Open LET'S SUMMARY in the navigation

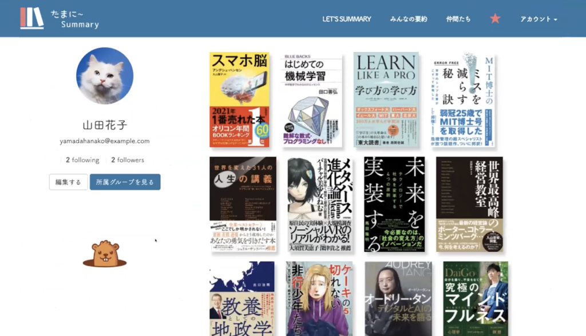[346, 19]
